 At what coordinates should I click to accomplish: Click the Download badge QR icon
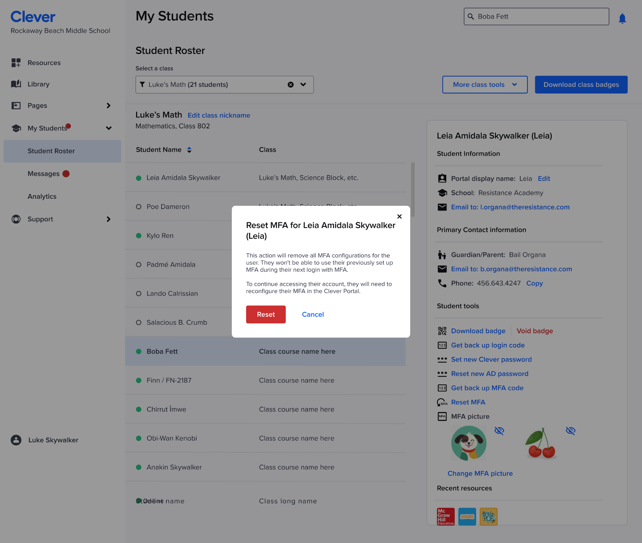click(x=442, y=331)
